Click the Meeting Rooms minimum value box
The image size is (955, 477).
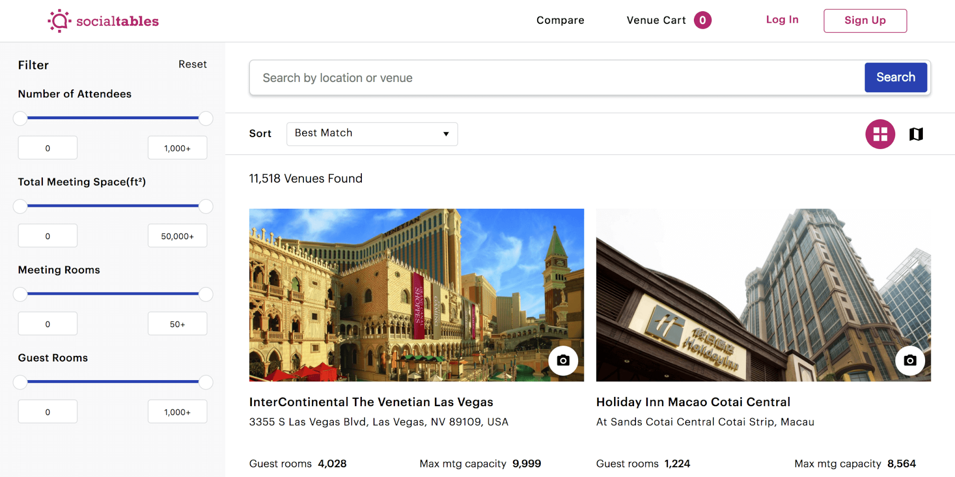click(47, 323)
